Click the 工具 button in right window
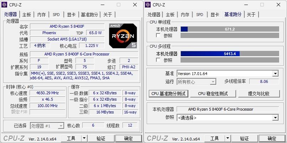The width and height of the screenshot is (287, 143). click(x=214, y=138)
